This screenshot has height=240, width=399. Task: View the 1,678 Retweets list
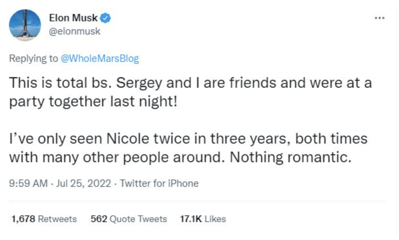pos(44,219)
